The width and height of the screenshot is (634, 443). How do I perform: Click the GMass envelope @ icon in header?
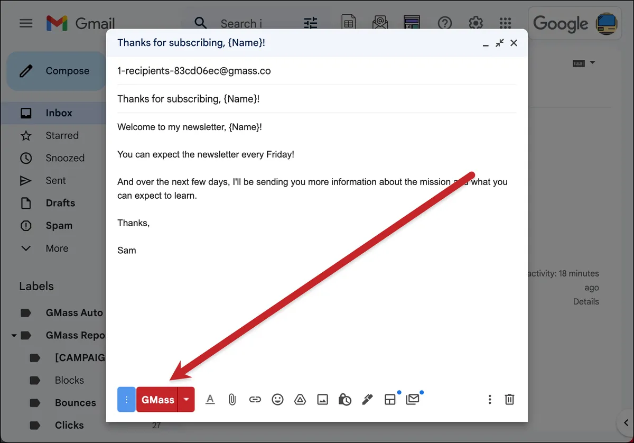(x=380, y=23)
